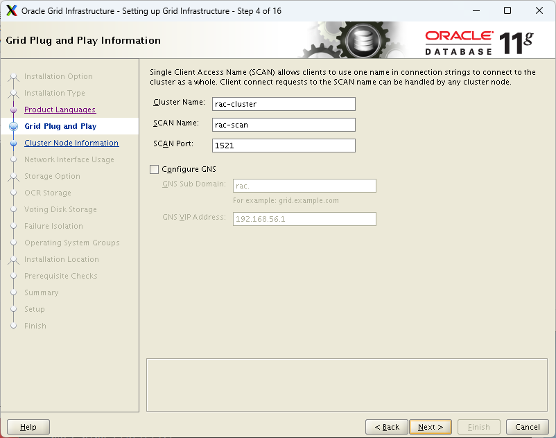Viewport: 556px width, 438px height.
Task: Click Network Interface Usage step text
Action: pyautogui.click(x=69, y=159)
